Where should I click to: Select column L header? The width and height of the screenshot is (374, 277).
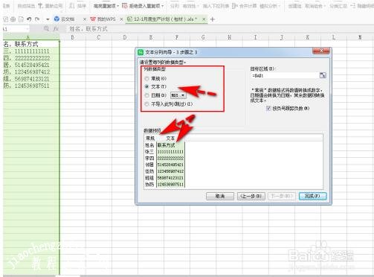[x=334, y=37]
